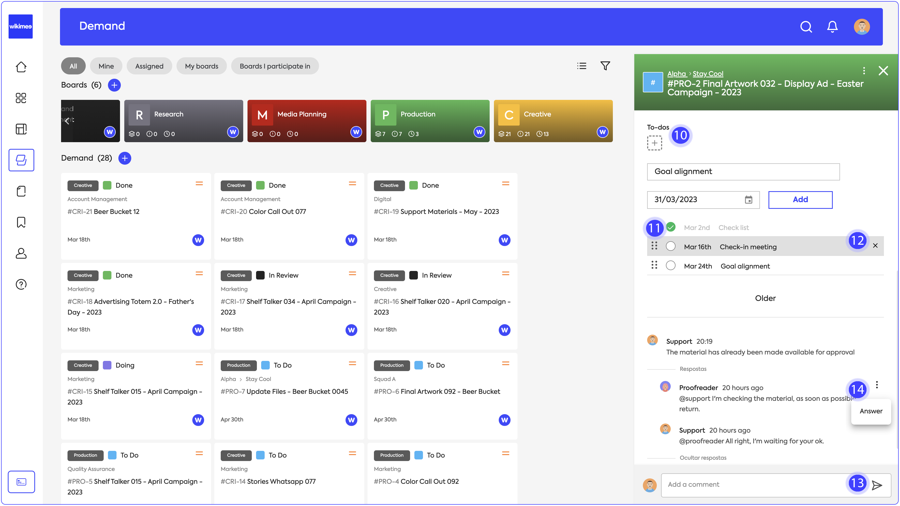Image resolution: width=900 pixels, height=506 pixels.
Task: Open Home from the sidebar
Action: pyautogui.click(x=21, y=67)
